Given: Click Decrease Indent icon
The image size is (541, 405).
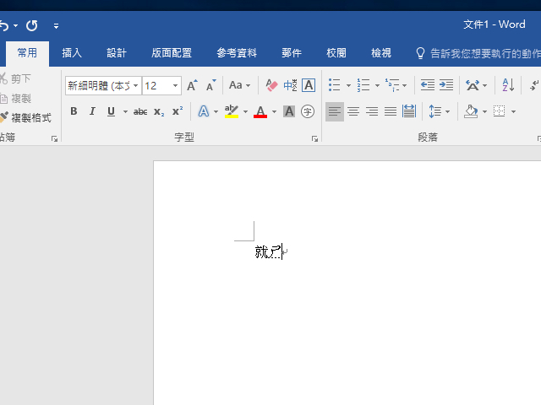Looking at the screenshot, I should pyautogui.click(x=428, y=85).
